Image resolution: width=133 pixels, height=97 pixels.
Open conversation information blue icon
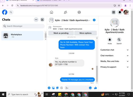[x=94, y=20]
